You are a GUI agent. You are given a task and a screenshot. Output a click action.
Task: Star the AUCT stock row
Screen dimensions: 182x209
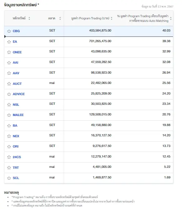click(x=9, y=84)
